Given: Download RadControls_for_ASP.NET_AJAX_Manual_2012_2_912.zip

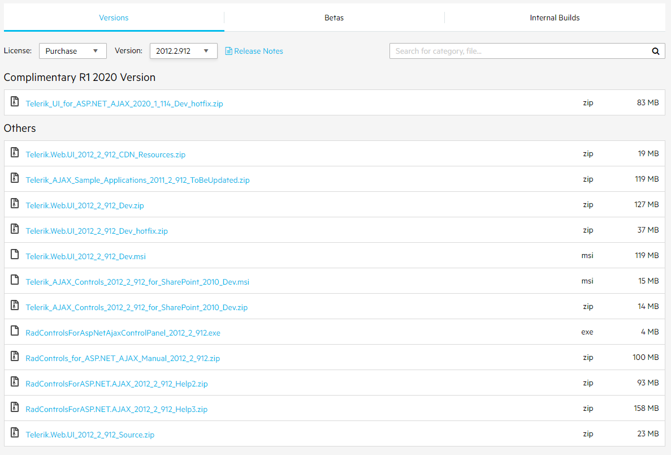Looking at the screenshot, I should click(123, 358).
